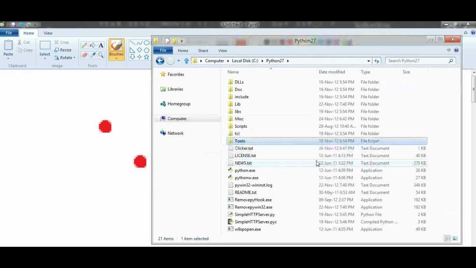Viewport: 476px width, 268px height.
Task: Select the DLLs folder
Action: [327, 82]
